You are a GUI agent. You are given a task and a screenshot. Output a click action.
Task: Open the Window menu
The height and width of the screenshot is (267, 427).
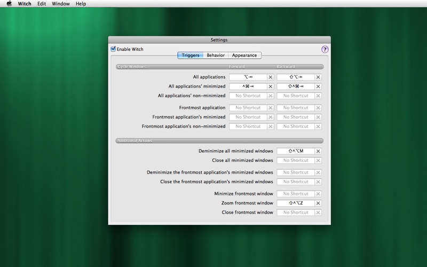coord(61,4)
